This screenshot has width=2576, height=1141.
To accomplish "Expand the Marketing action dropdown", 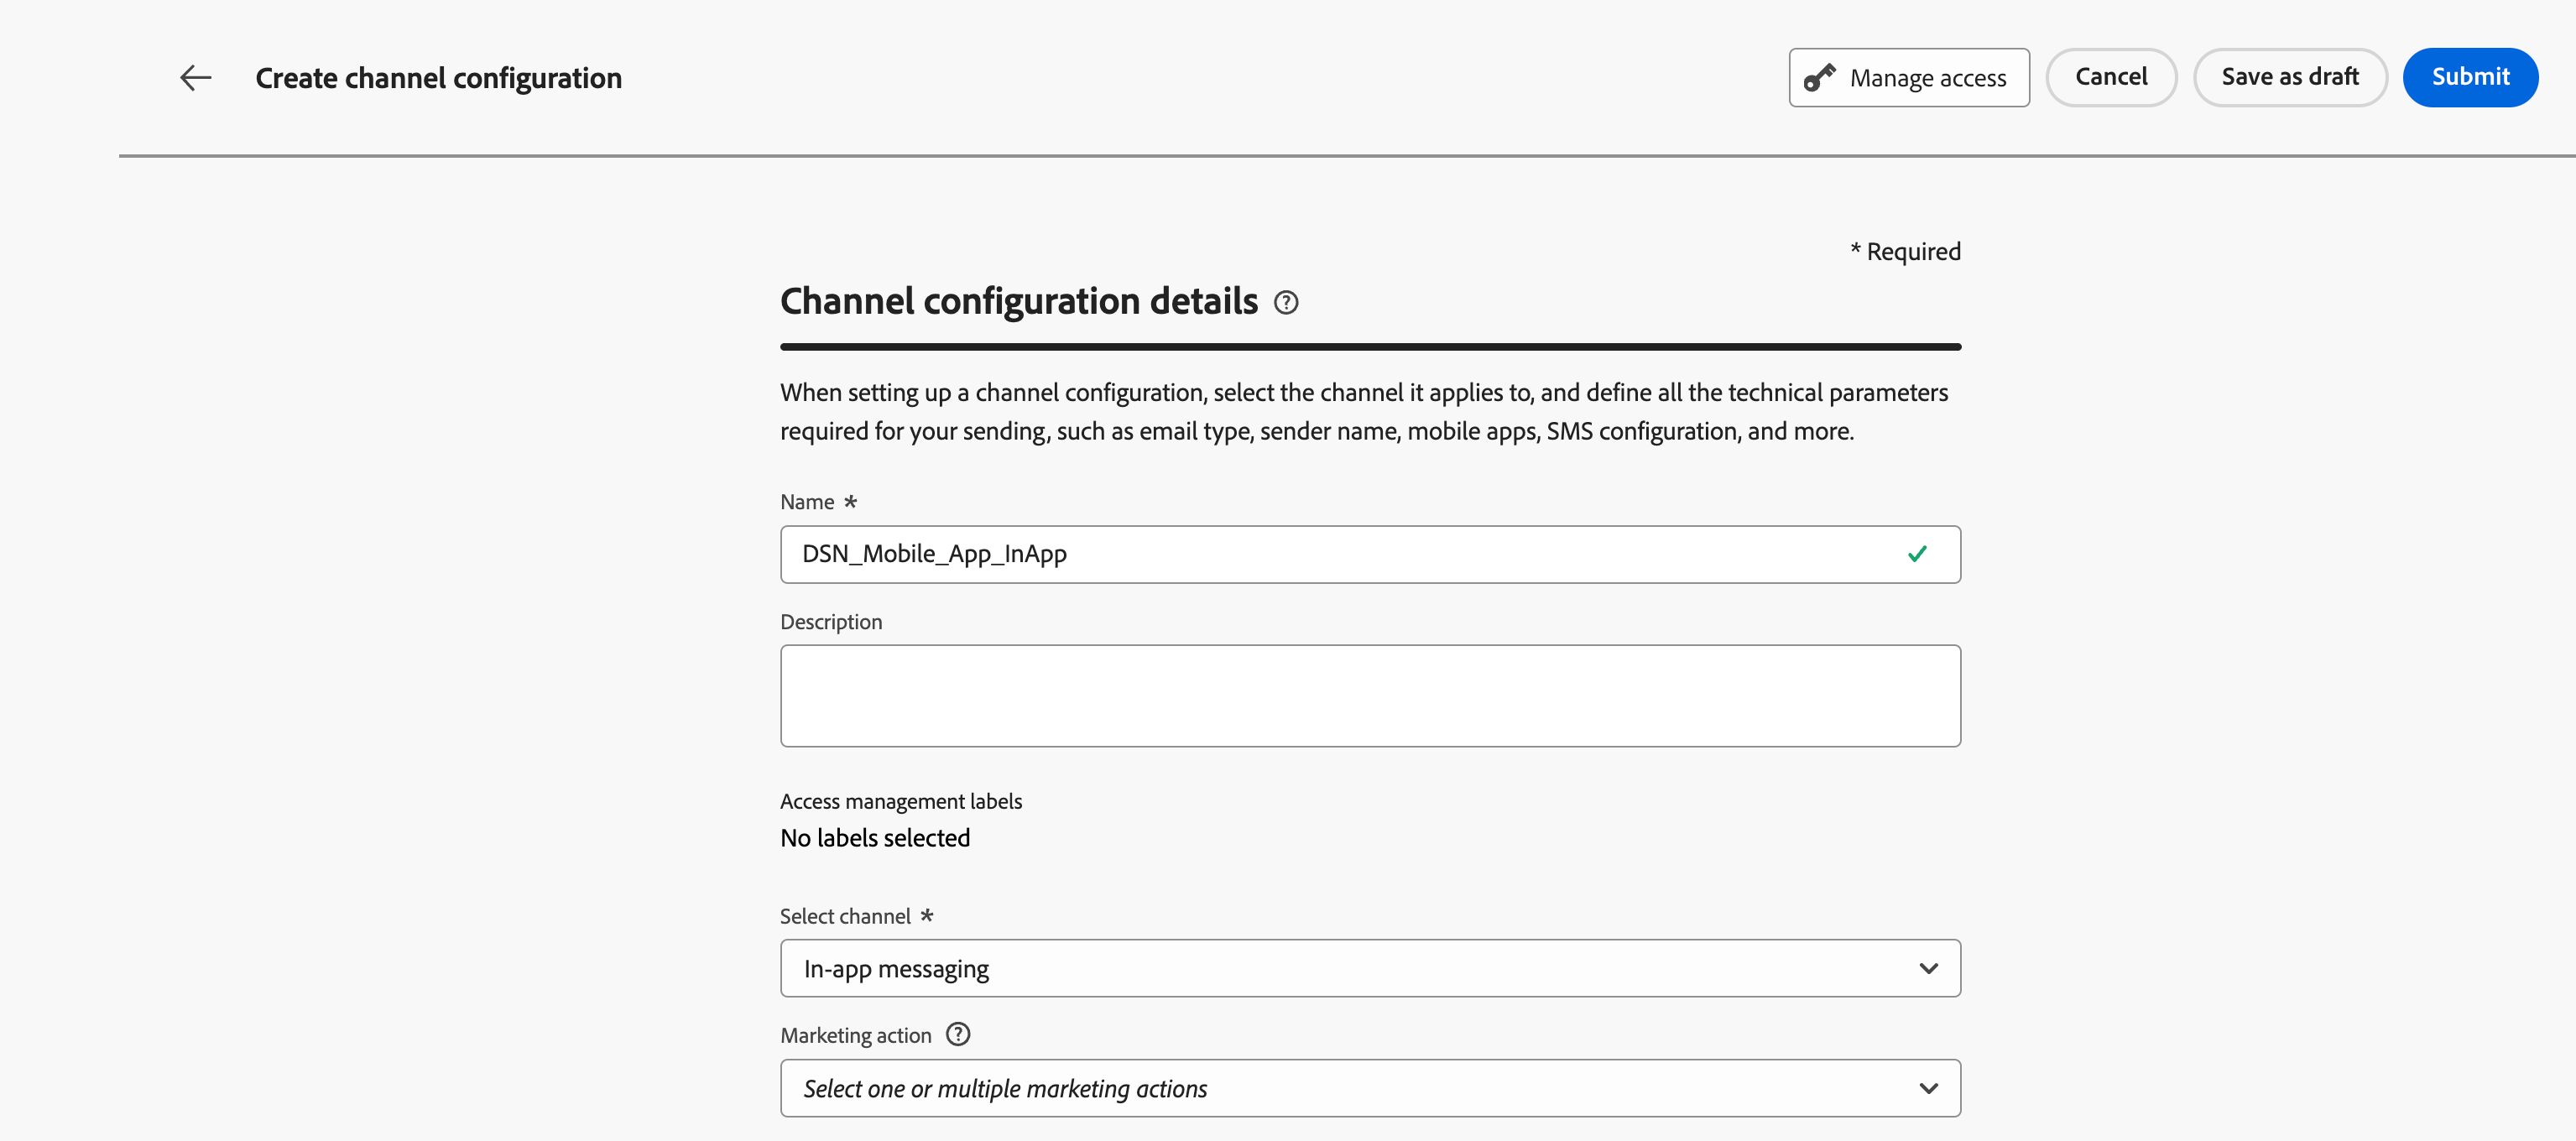I will (x=1370, y=1088).
